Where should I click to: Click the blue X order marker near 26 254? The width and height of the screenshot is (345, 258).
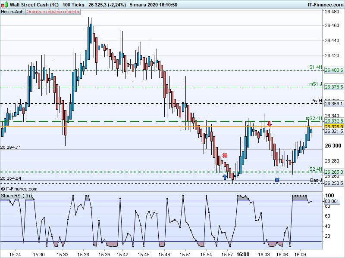[277, 180]
